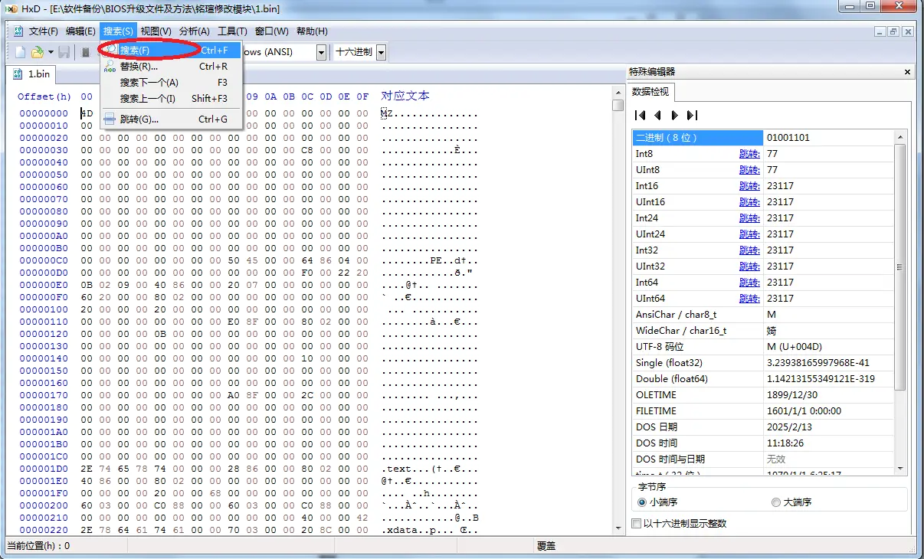Open the 窗口(W) Window menu

[x=272, y=31]
